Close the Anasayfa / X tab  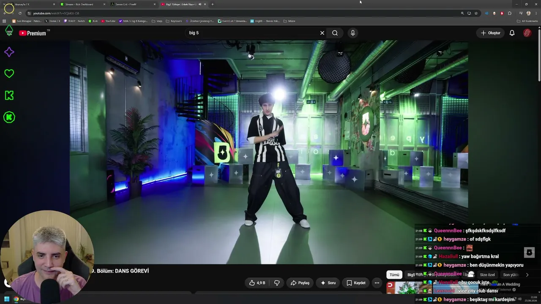pos(54,4)
